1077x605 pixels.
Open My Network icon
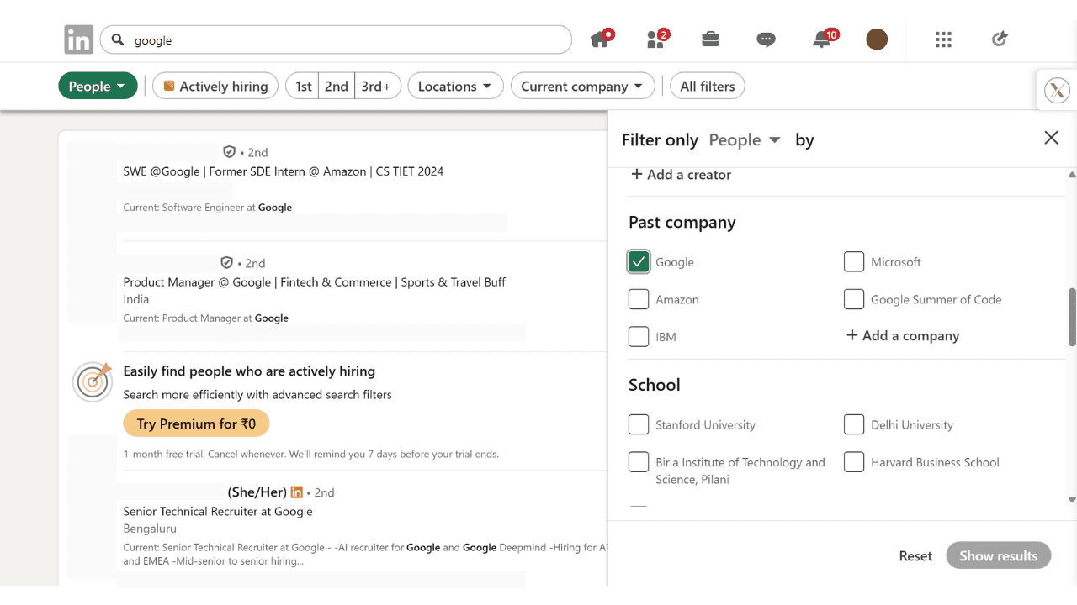655,39
